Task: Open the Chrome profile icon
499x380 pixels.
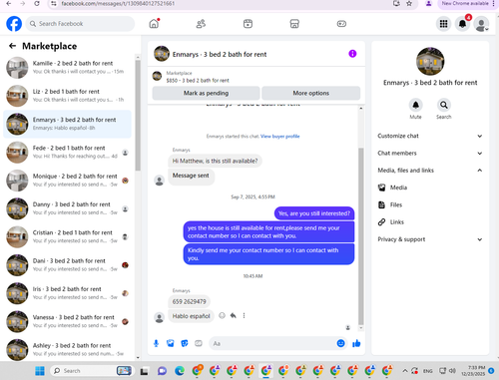Action: tap(428, 4)
